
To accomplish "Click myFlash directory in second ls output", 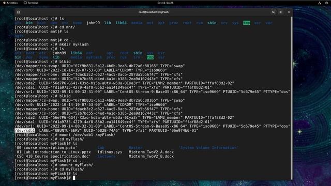I will pyautogui.click(x=94, y=57).
